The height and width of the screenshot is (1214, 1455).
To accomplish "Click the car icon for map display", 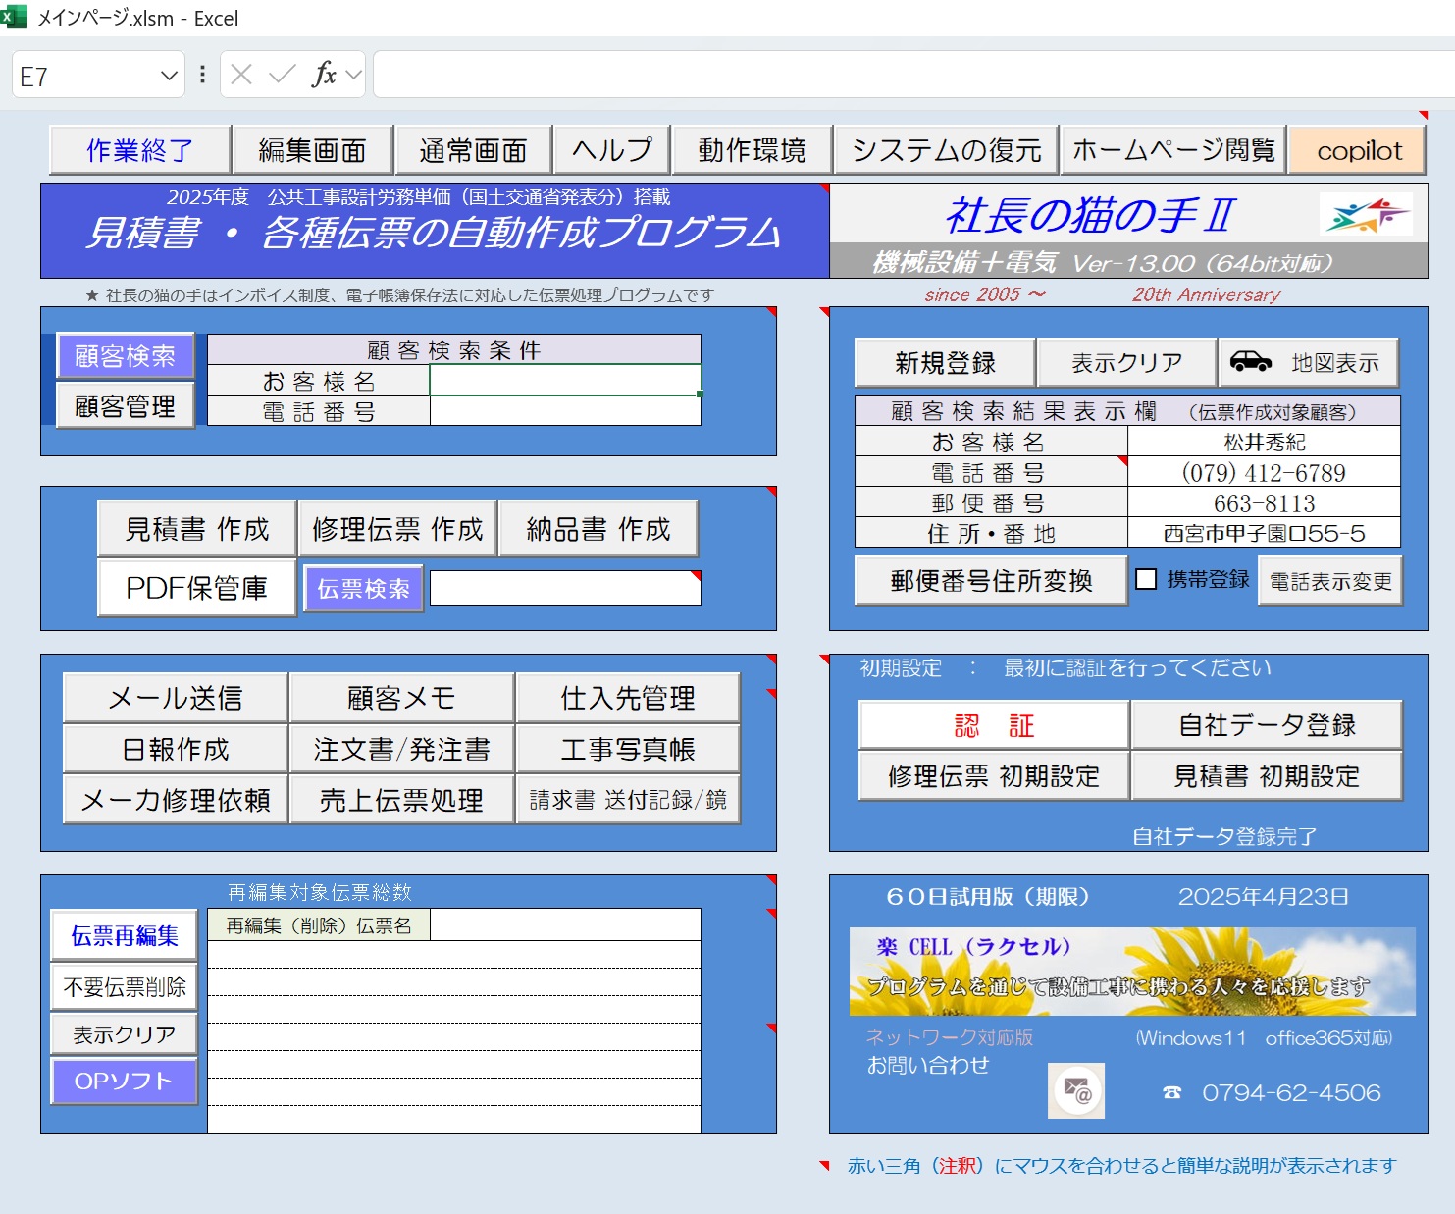I will click(x=1251, y=361).
